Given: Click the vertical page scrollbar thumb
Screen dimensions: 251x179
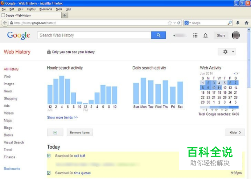Looking at the screenshot, I should pyautogui.click(x=249, y=59).
